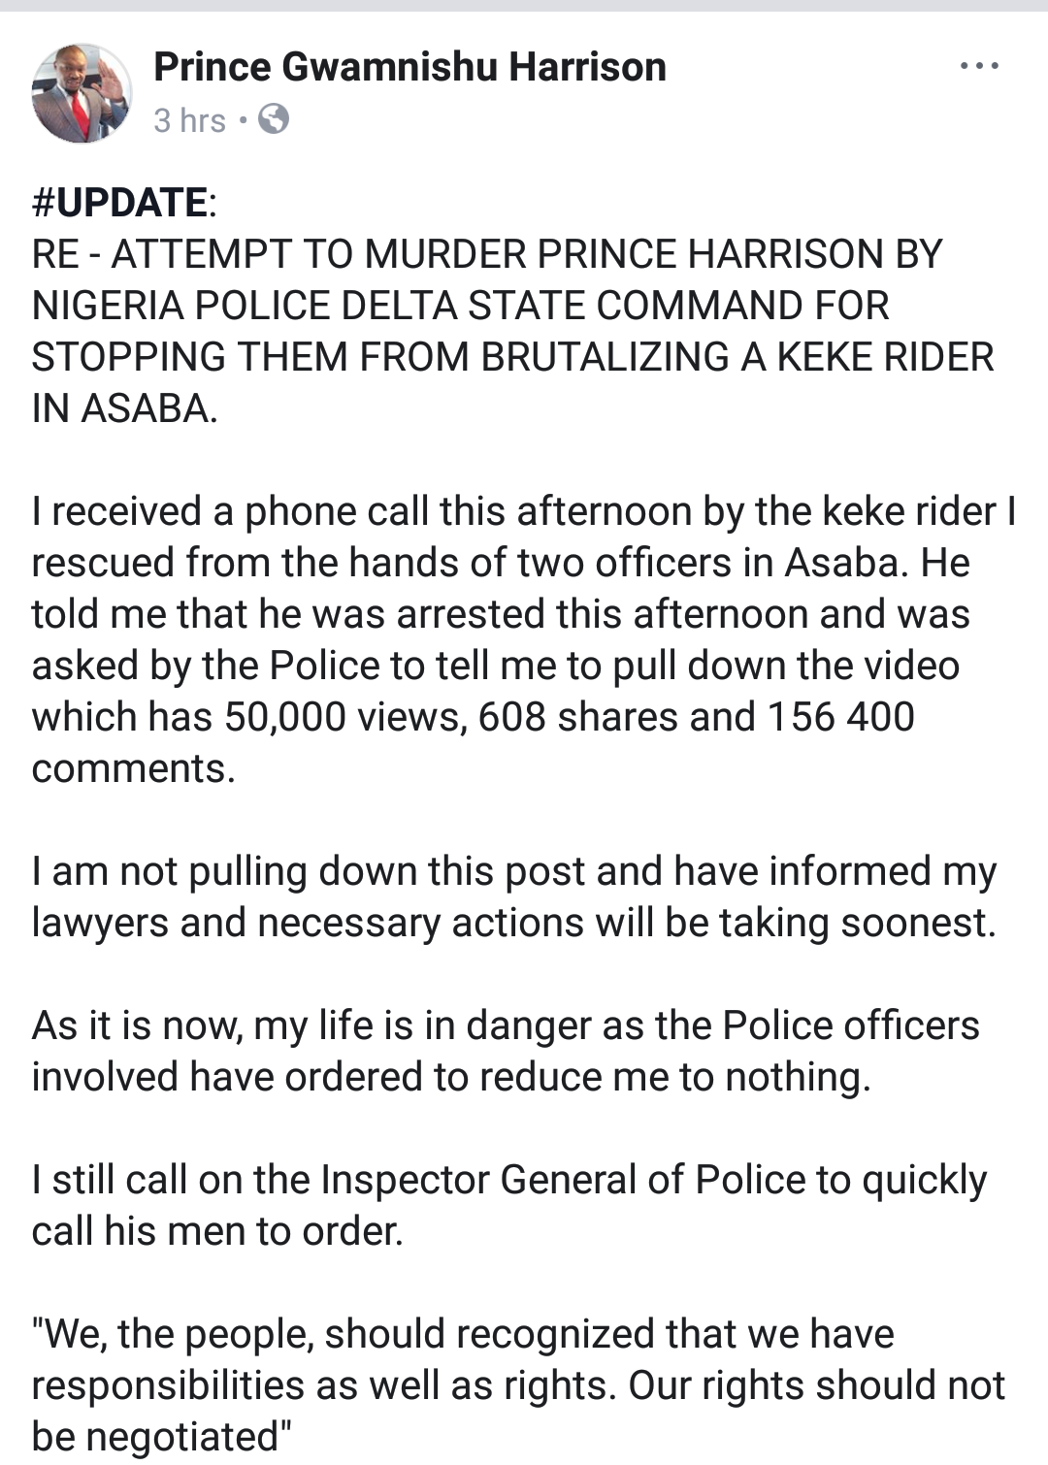Click the line NIGERIA POLICE DELTA STATE COMMAND FOR

coord(461,306)
